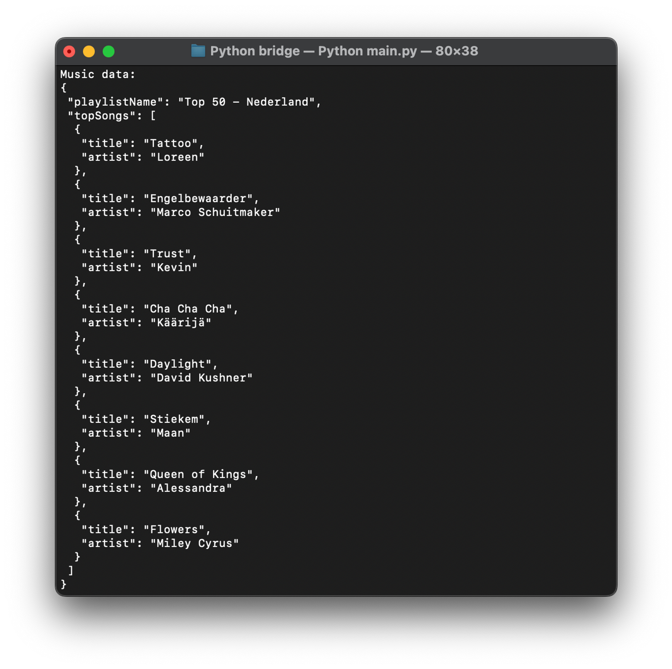
Task: Maximize the terminal with green button
Action: [109, 51]
